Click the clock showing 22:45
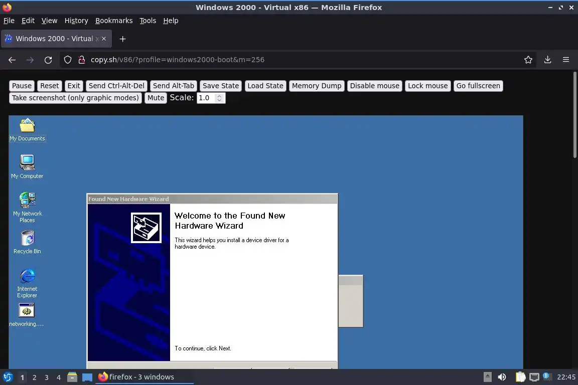578x385 pixels. pos(566,377)
